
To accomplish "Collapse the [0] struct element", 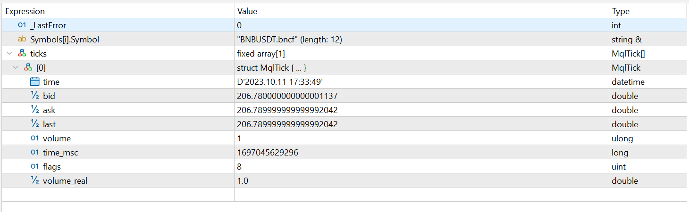I will (16, 68).
